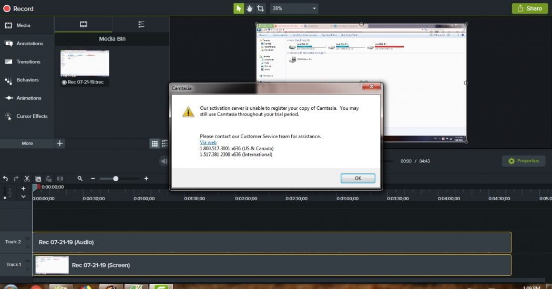Click the playhead at 0:00:00;00
Viewport: 552px width, 289px height.
tap(35, 187)
